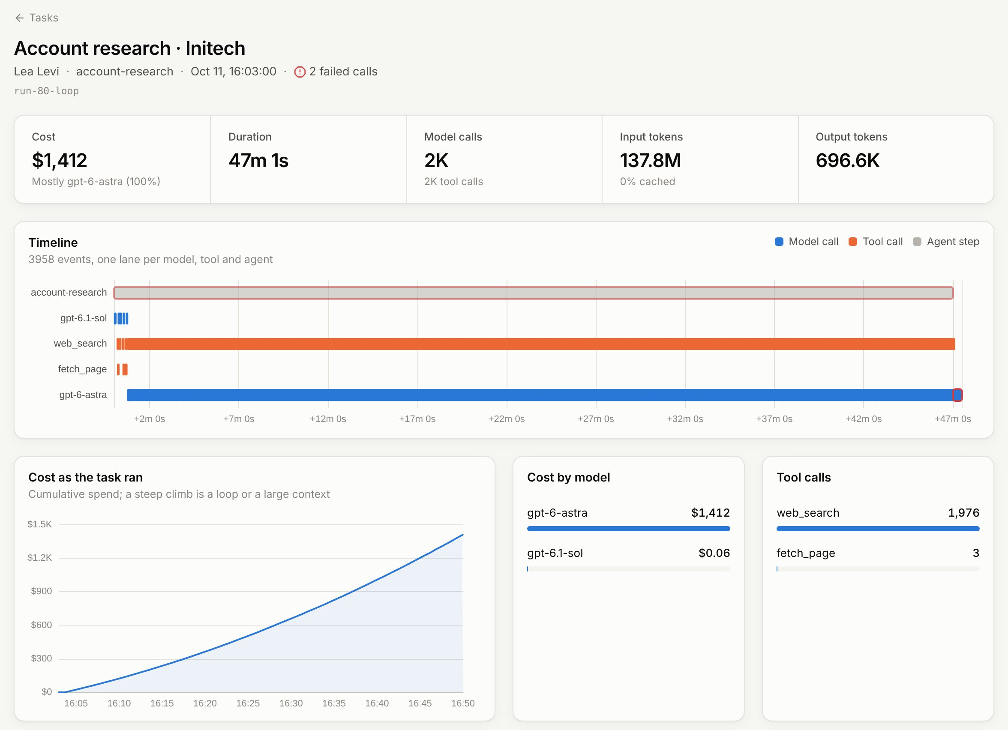Click the back arrow next to Tasks

pyautogui.click(x=19, y=18)
